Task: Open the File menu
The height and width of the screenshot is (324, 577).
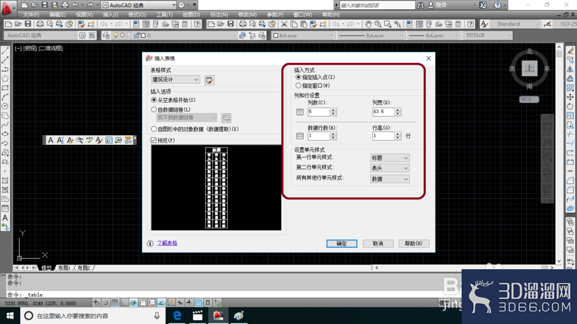Action: pyautogui.click(x=31, y=15)
